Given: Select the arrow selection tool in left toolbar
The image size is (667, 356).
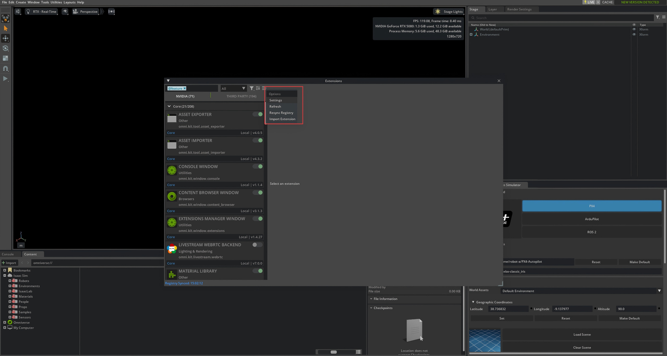Looking at the screenshot, I should [x=5, y=28].
